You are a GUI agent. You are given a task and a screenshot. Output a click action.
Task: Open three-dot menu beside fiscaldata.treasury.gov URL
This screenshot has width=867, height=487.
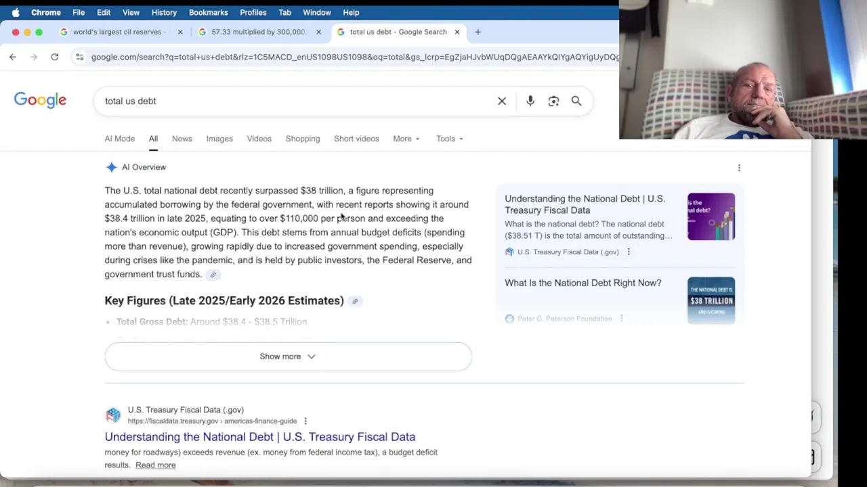(x=305, y=421)
